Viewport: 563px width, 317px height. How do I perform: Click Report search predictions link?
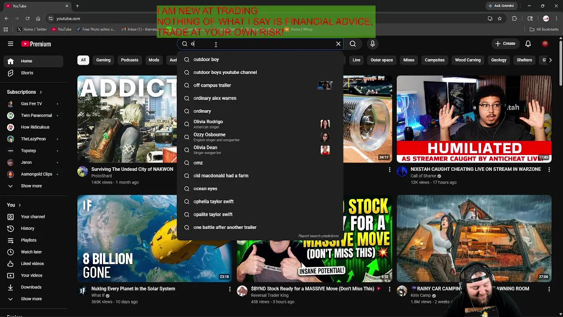pos(318,236)
